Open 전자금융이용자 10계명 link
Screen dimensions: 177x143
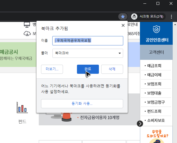(100, 118)
